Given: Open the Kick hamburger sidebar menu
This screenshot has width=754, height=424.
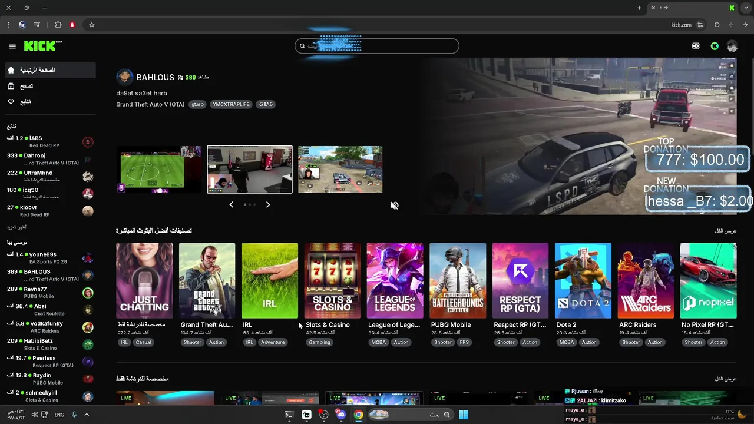Looking at the screenshot, I should tap(12, 46).
